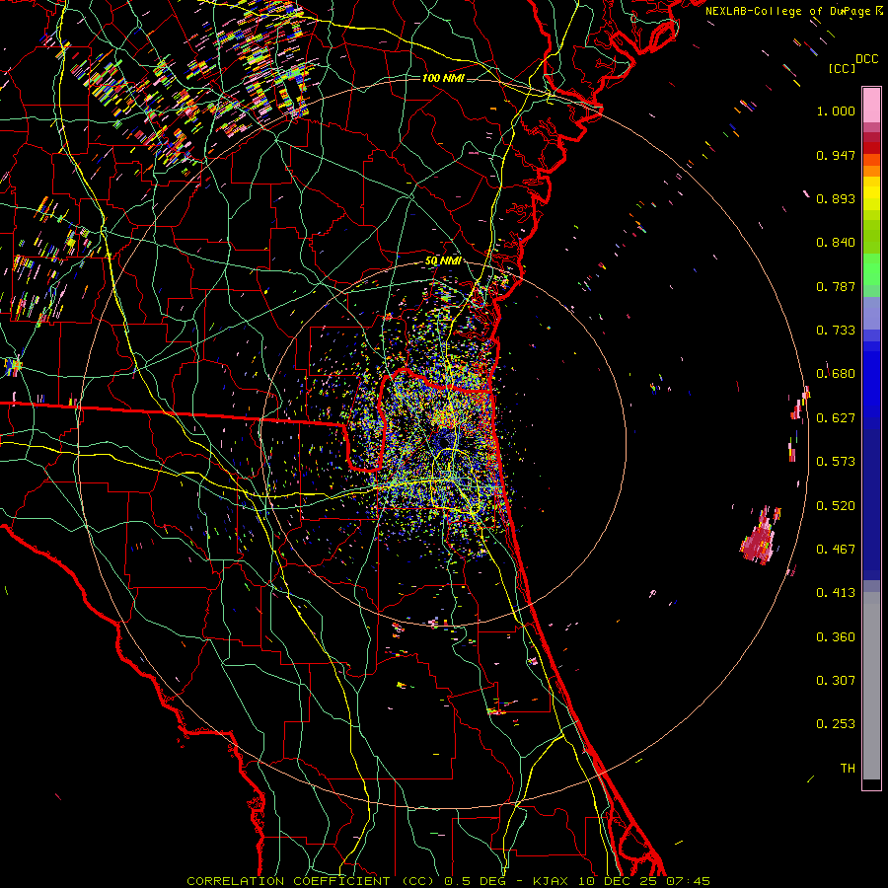Click the 0.840 value on color scale
Screen dimensions: 888x888
[836, 243]
